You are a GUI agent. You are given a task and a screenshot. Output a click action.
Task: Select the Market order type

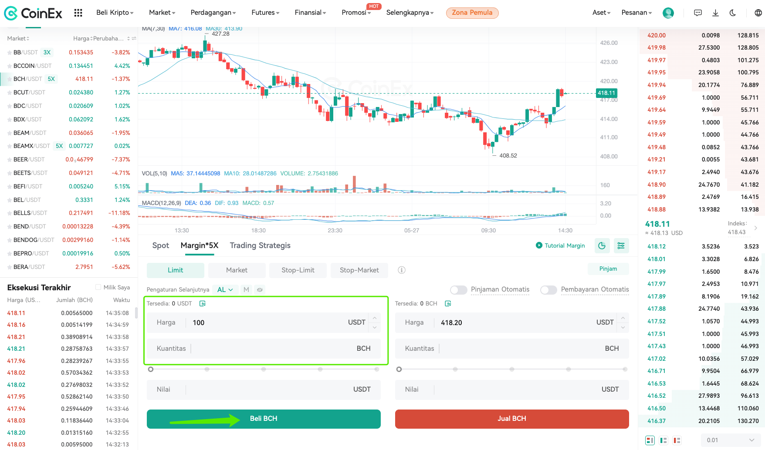coord(237,270)
